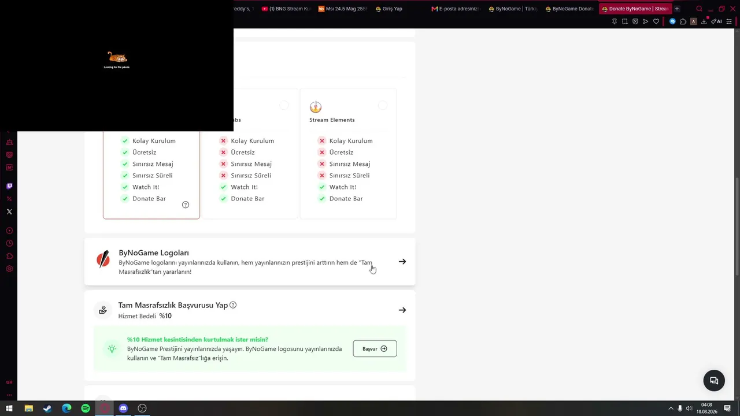Open Easy Setup menu icon in toolbar
740x416 pixels.
729,21
